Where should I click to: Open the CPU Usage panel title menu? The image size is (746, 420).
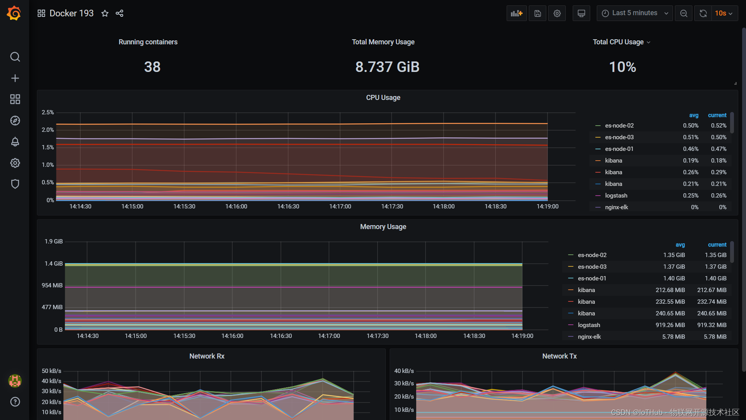pyautogui.click(x=383, y=98)
